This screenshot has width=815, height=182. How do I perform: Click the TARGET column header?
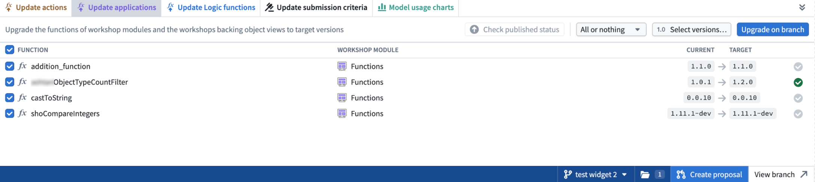tap(740, 50)
